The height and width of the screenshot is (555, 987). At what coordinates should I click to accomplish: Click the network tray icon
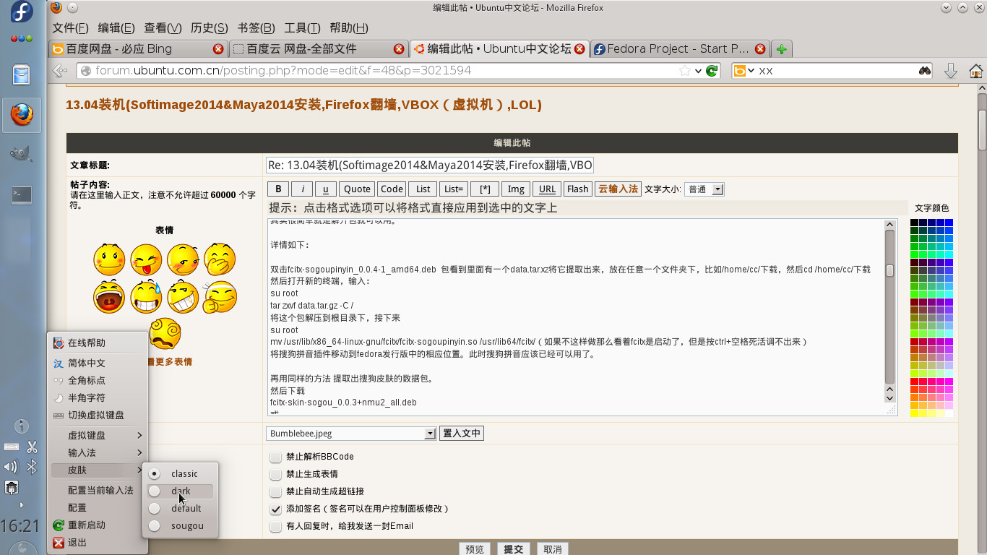(12, 489)
